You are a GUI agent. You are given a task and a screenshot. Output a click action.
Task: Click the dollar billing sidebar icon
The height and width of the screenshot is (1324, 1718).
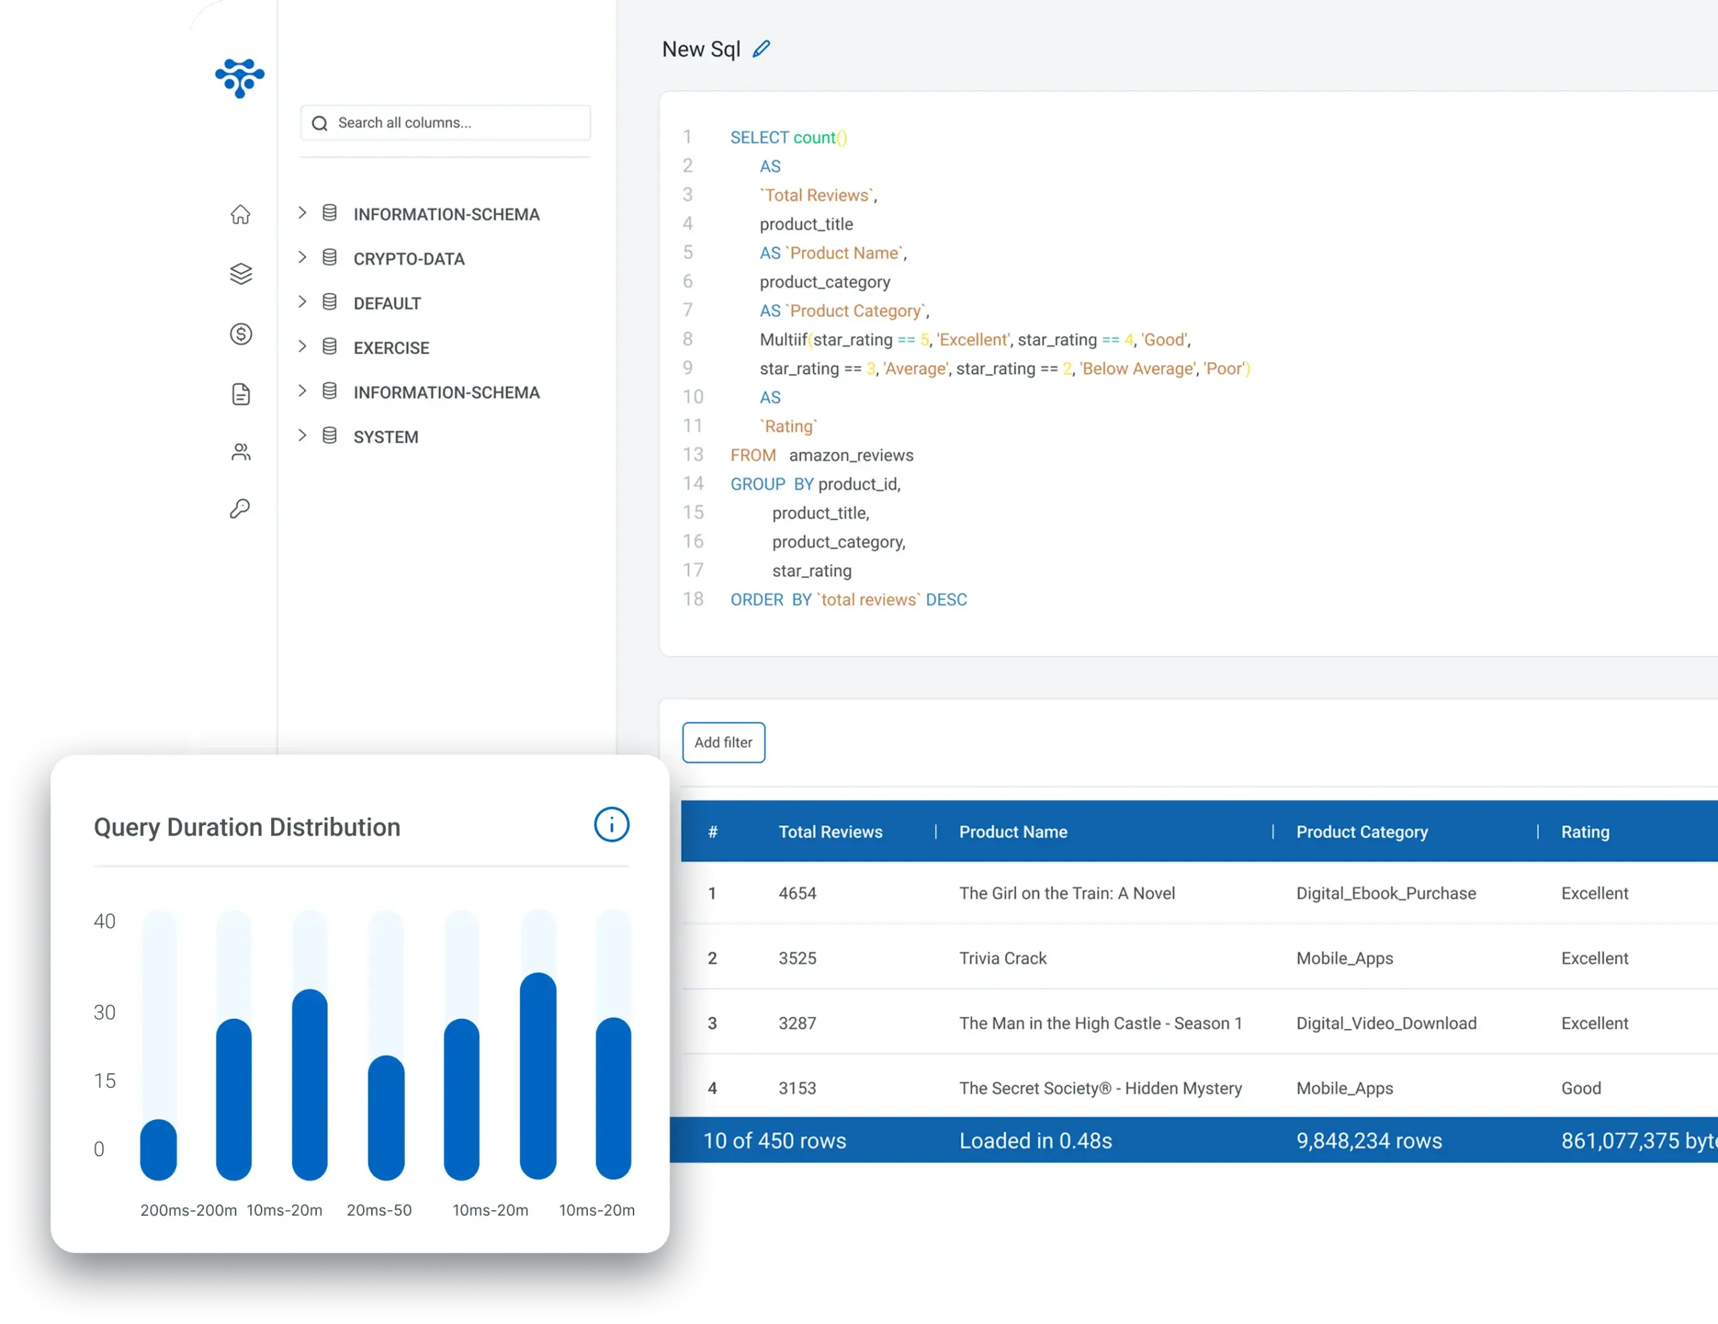241,334
